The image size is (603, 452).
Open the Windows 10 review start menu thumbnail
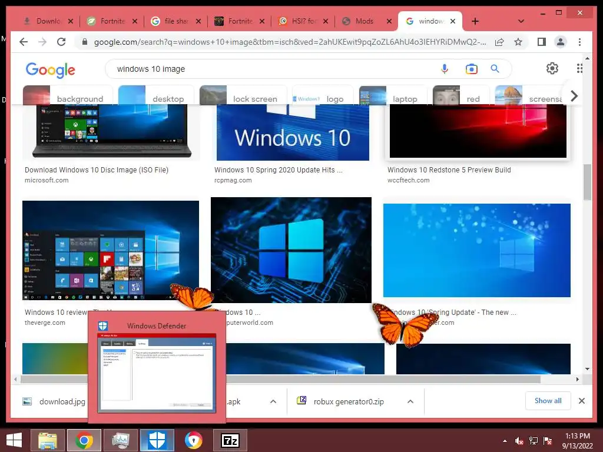(x=111, y=250)
